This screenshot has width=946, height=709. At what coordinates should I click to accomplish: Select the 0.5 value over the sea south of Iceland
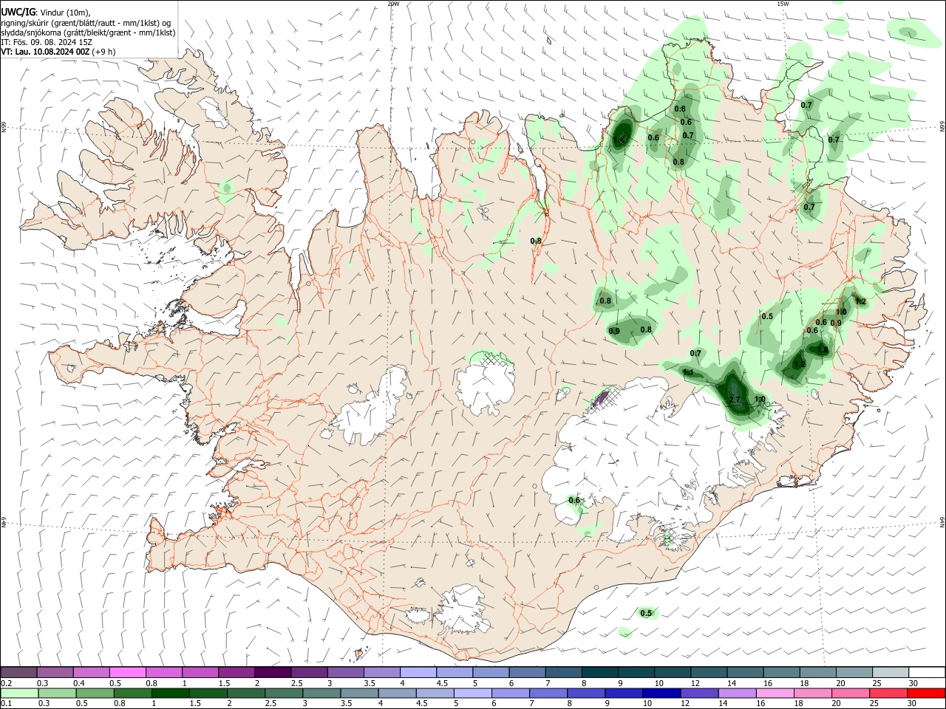pos(646,613)
